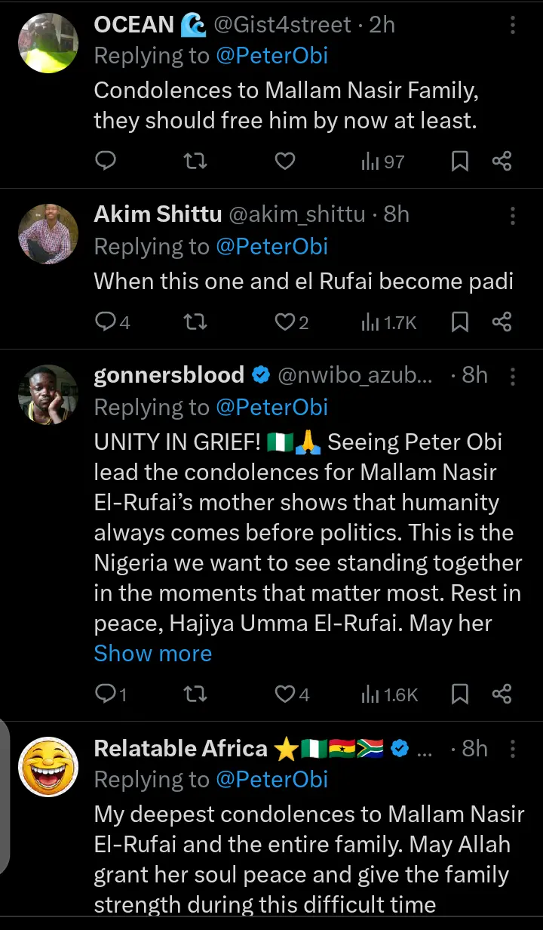543x930 pixels.
Task: Open @PeterObi link in OCEAN's reply
Action: coord(271,57)
